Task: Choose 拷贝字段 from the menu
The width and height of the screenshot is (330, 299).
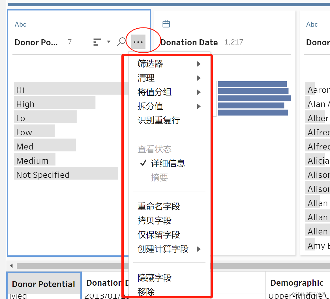Action: tap(155, 221)
